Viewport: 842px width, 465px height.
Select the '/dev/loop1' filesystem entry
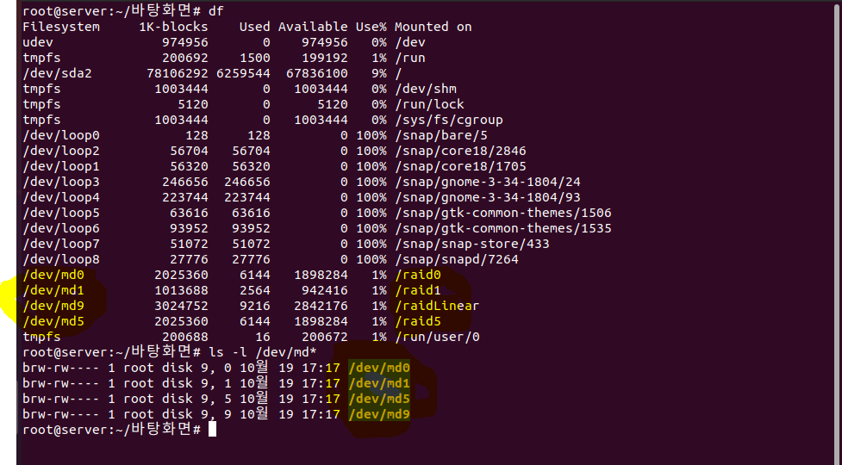(x=61, y=166)
